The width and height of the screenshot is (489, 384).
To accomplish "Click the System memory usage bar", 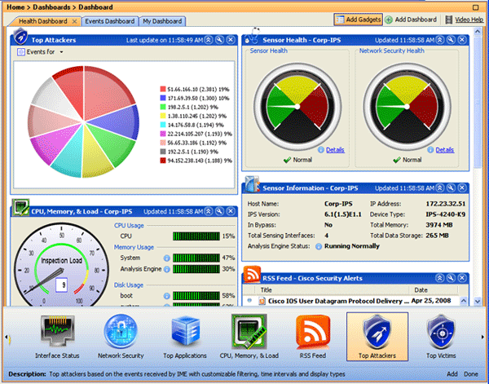I will coord(196,258).
